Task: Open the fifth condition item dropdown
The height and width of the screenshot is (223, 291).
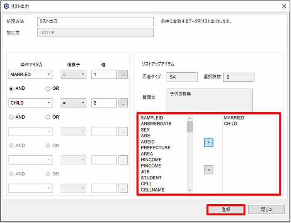Action: (30, 189)
